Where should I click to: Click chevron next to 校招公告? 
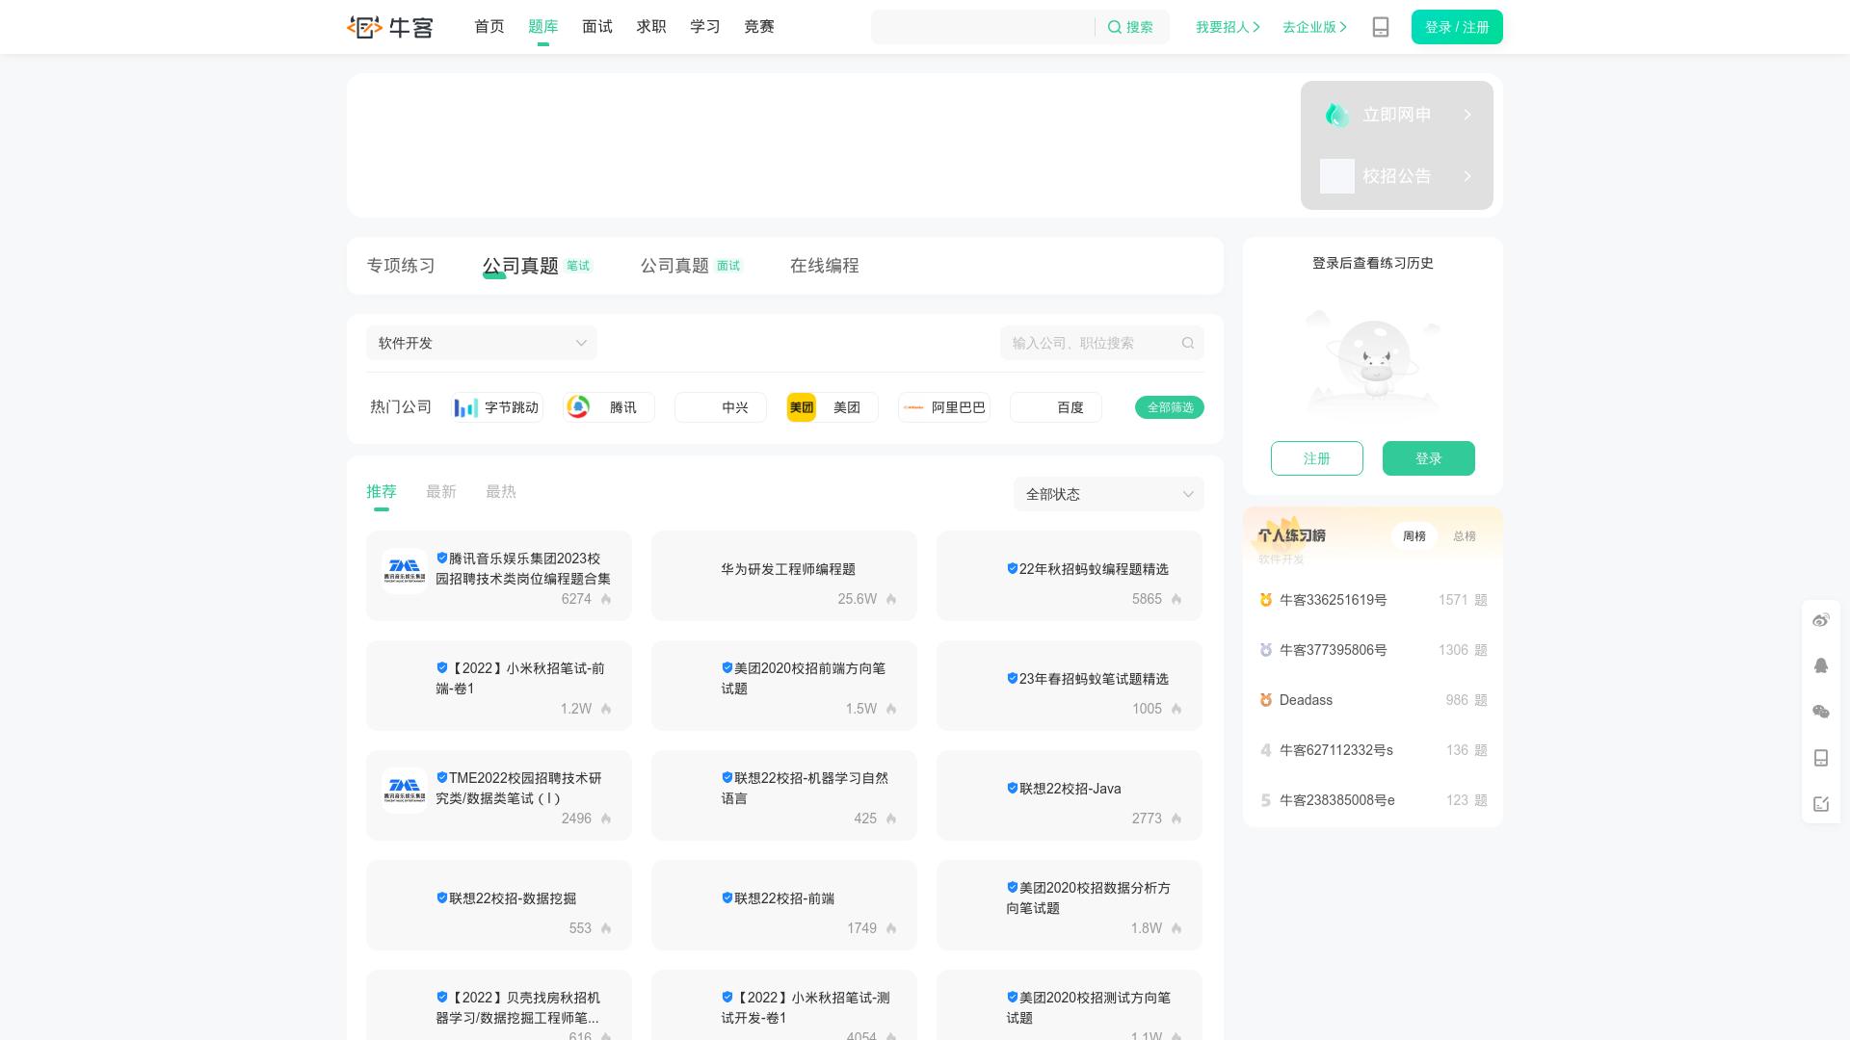point(1467,176)
